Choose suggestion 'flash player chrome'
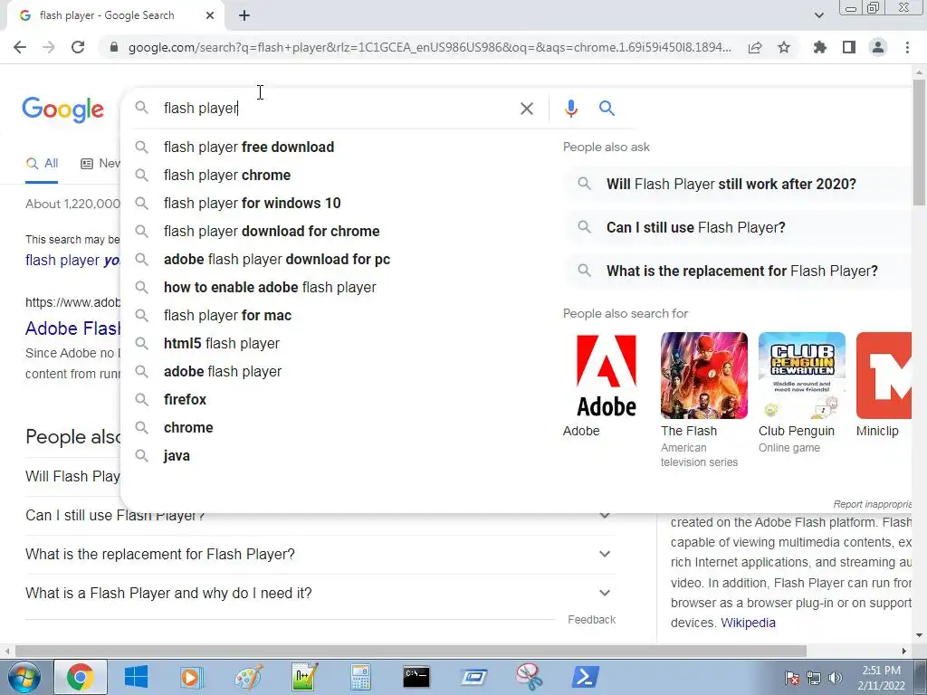Screen dimensions: 927x695 340,175
